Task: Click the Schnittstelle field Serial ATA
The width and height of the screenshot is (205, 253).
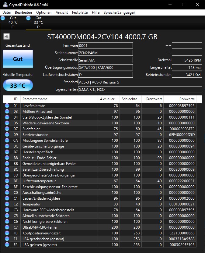Action: [x=106, y=60]
